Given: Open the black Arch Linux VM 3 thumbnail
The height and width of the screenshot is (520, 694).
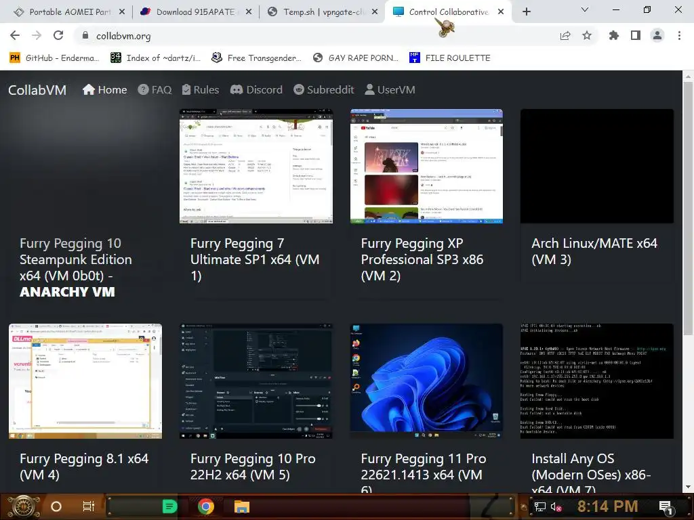Looking at the screenshot, I should click(596, 167).
